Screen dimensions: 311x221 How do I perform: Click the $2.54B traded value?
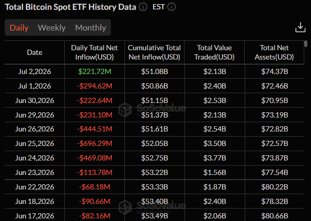[x=215, y=129]
